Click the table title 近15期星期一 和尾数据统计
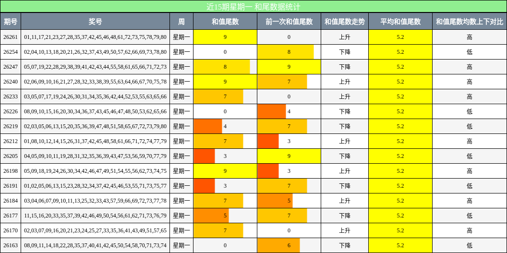Image resolution: width=507 pixels, height=253 pixels. click(x=253, y=6)
